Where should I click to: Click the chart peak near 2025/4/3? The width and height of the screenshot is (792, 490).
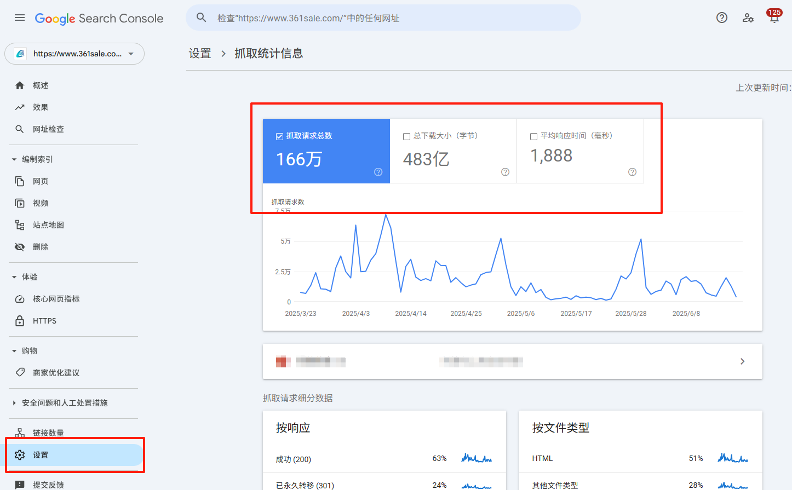[356, 225]
